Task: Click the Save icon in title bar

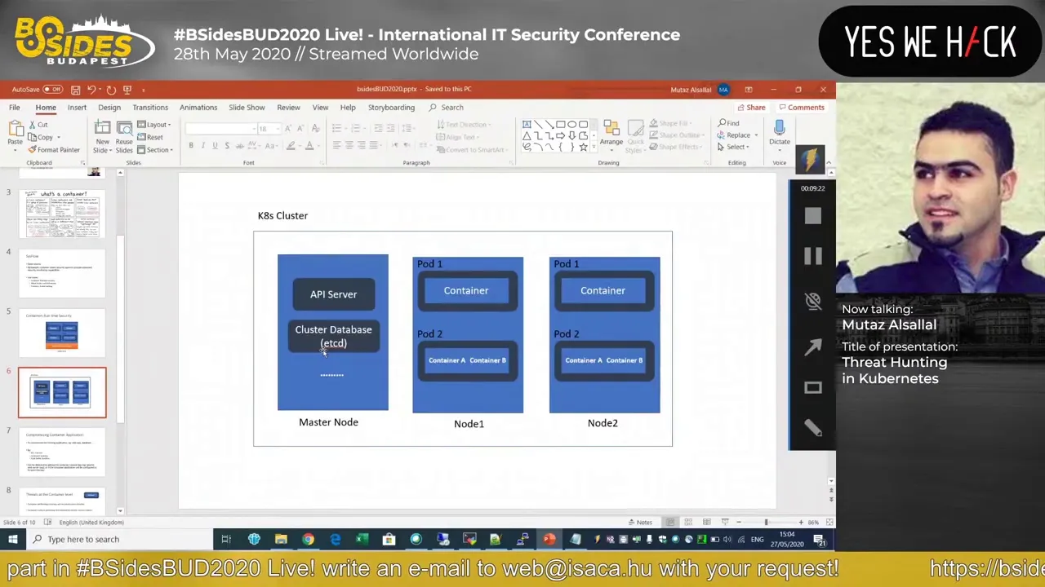Action: pos(75,90)
